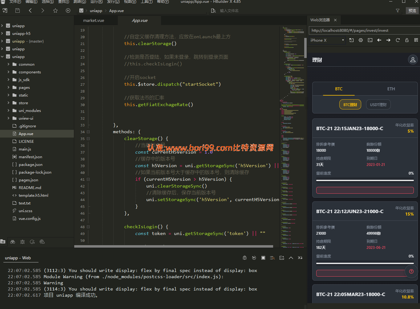
Task: Click browser back arrow icon
Action: click(x=379, y=40)
